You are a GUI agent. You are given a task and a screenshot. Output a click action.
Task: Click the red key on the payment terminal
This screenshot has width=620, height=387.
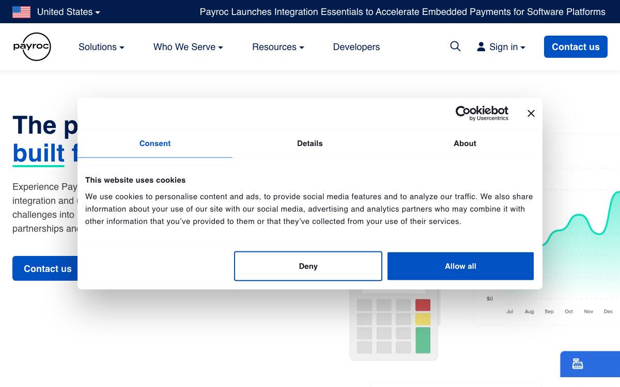423,305
